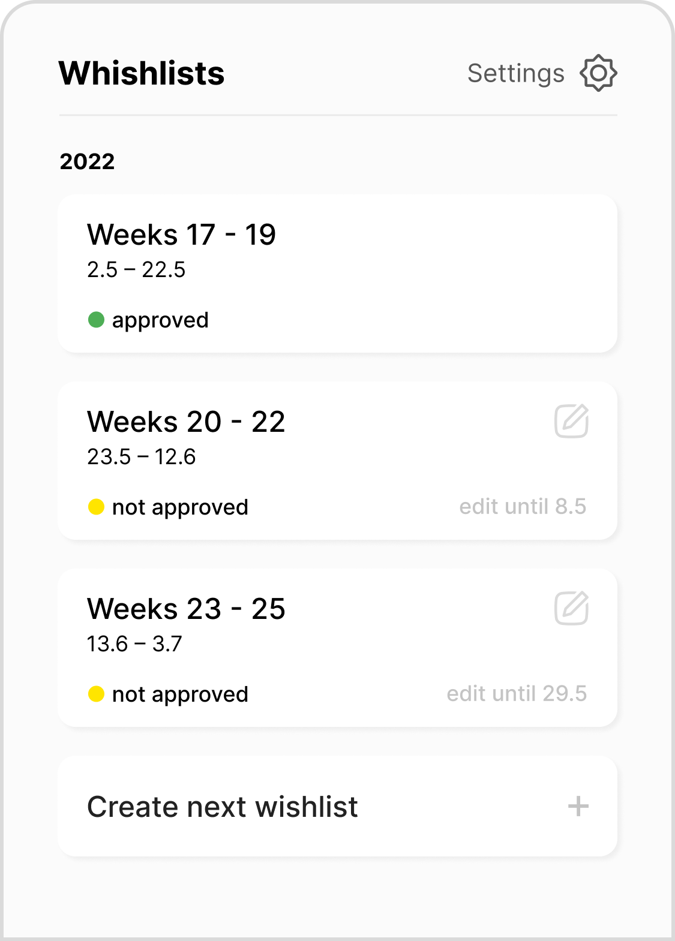Image resolution: width=675 pixels, height=941 pixels.
Task: Click the 2022 year heading
Action: coord(87,161)
